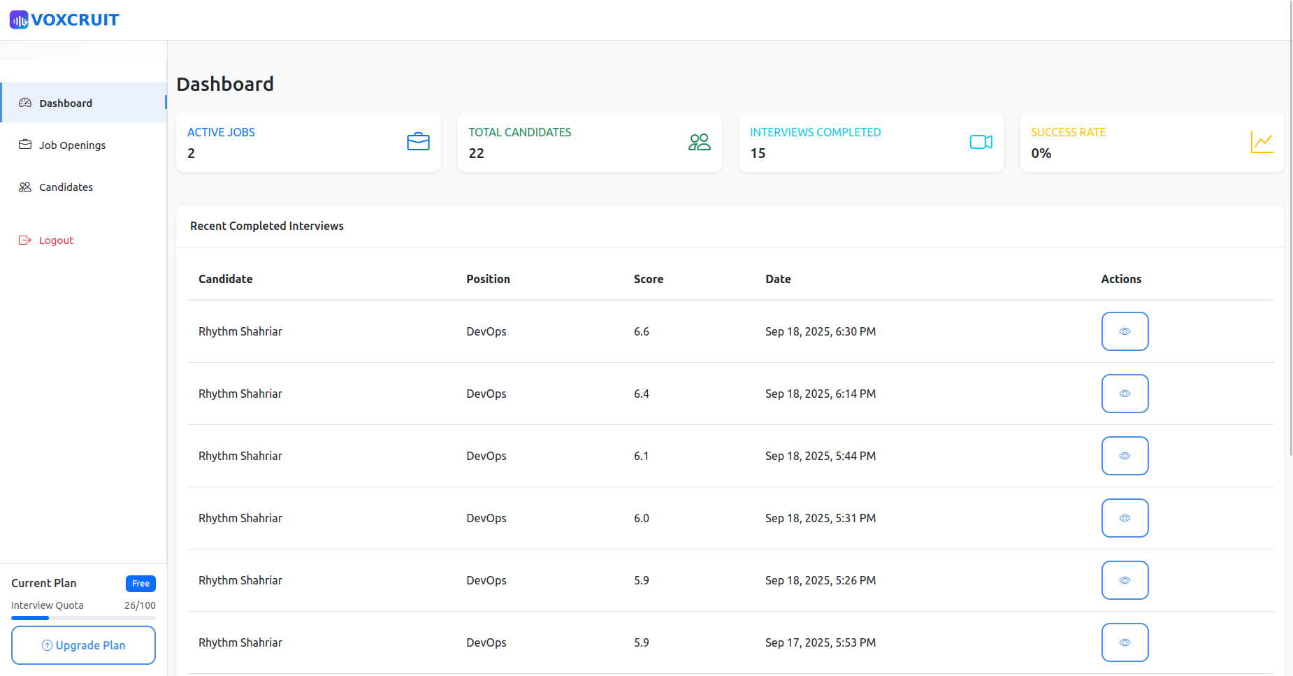The width and height of the screenshot is (1293, 676).
Task: Open eye icon for 6.1 score interview
Action: (1125, 456)
